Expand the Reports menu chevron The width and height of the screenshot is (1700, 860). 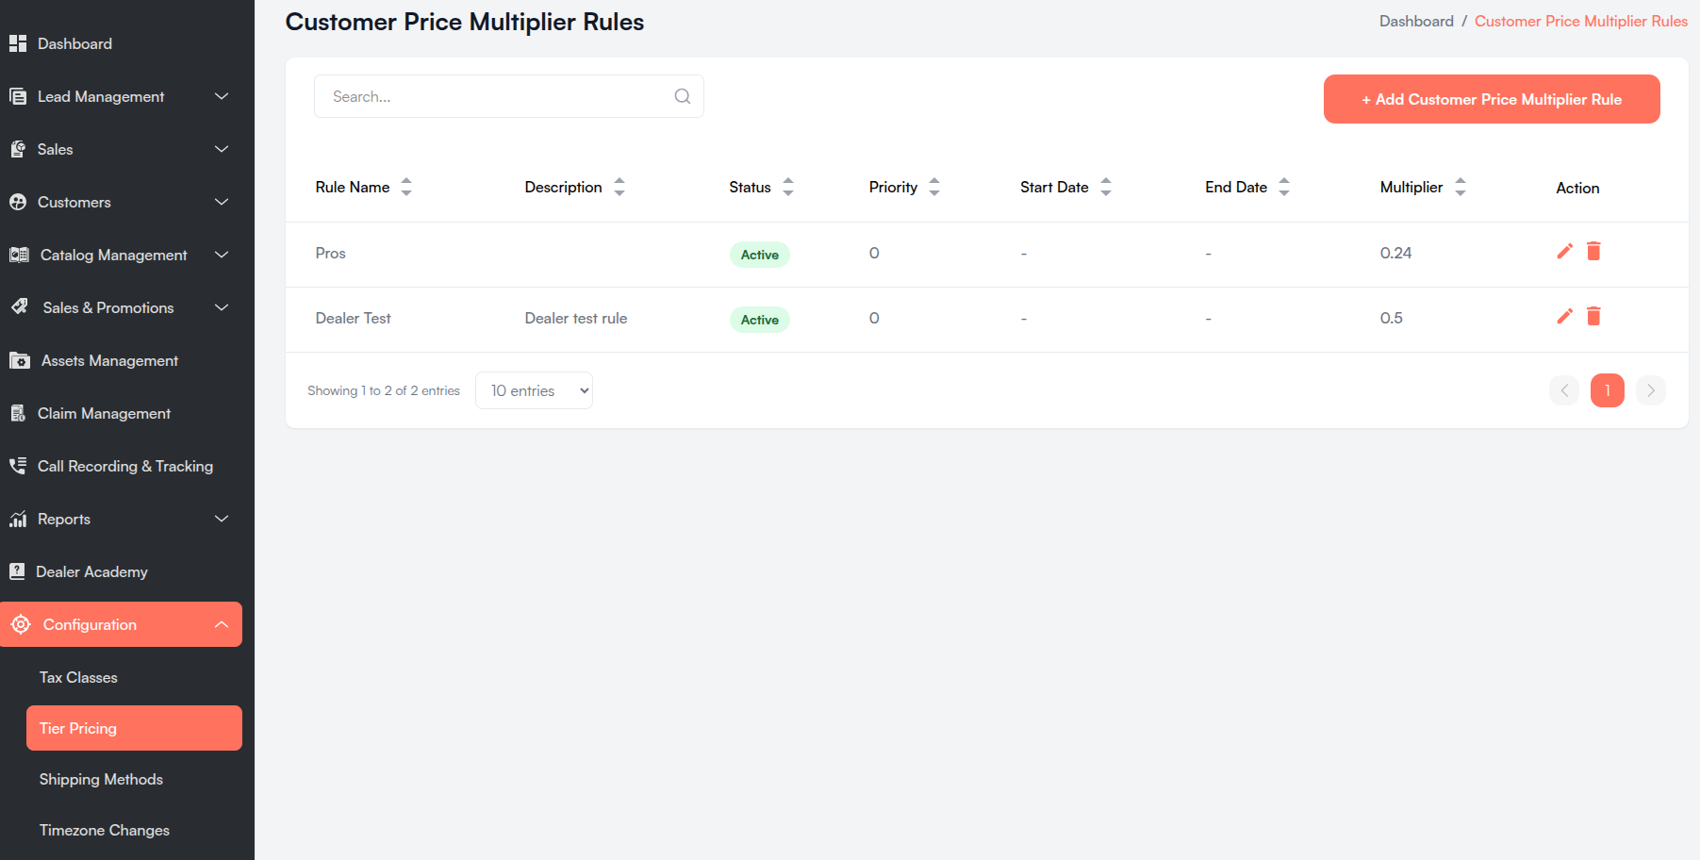[222, 519]
